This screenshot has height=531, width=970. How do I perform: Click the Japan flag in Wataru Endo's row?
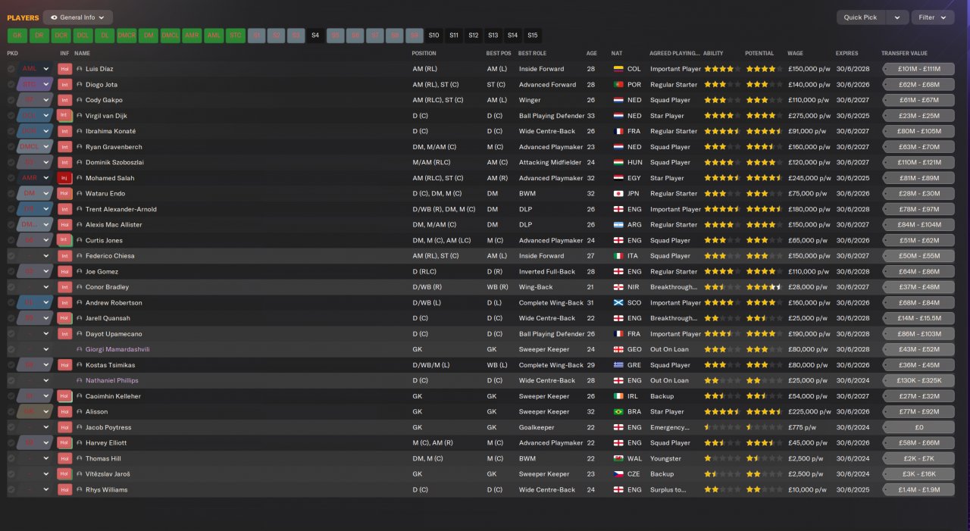pos(618,194)
